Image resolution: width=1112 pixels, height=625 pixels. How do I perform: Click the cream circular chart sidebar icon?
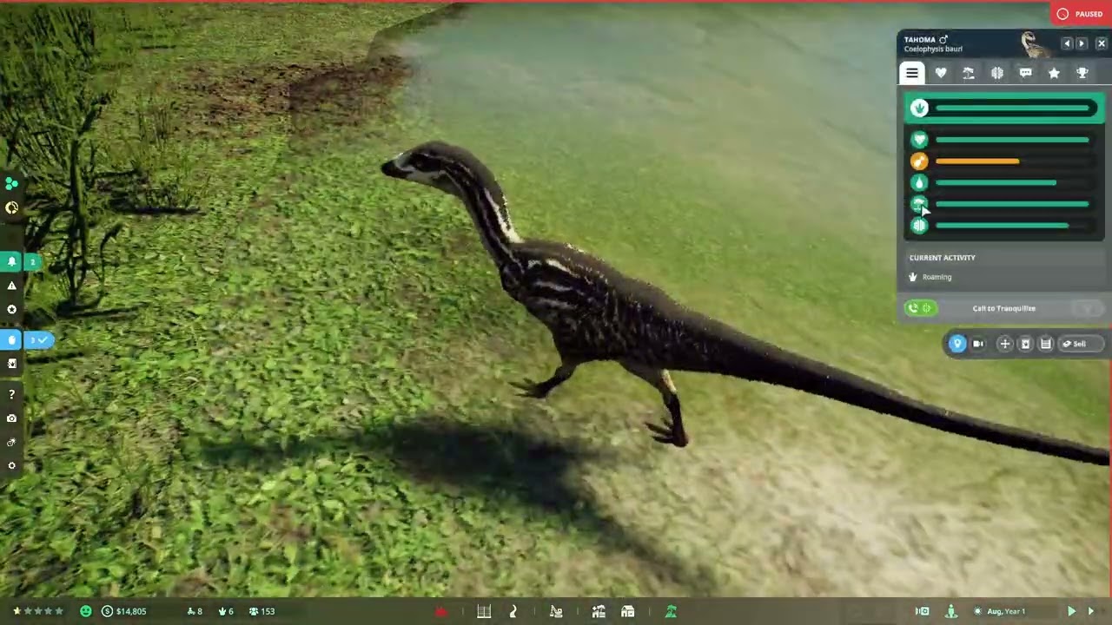pos(11,207)
